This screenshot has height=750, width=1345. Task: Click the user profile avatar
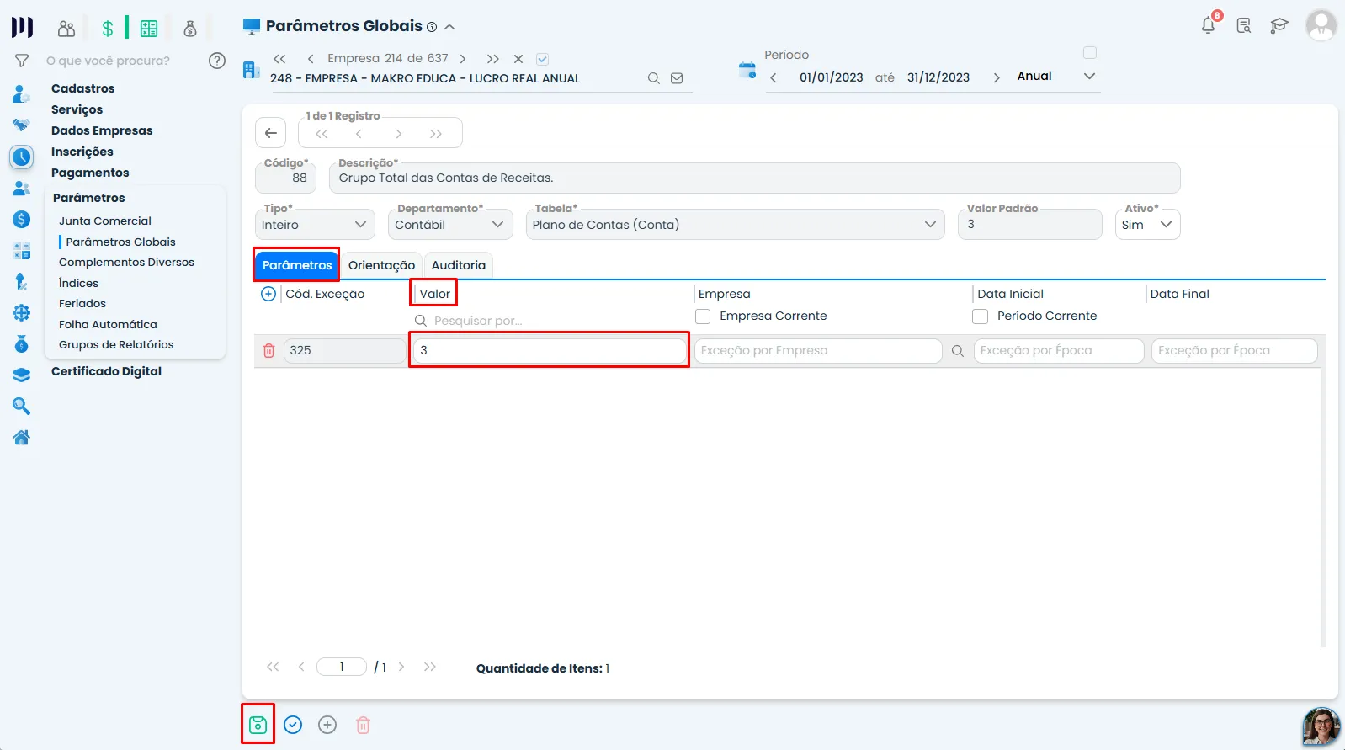(x=1321, y=25)
